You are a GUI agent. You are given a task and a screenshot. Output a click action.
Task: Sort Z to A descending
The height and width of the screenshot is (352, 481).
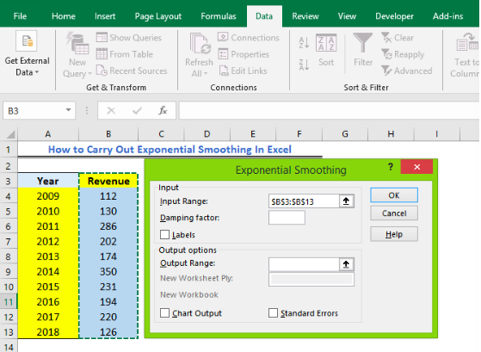coord(304,65)
